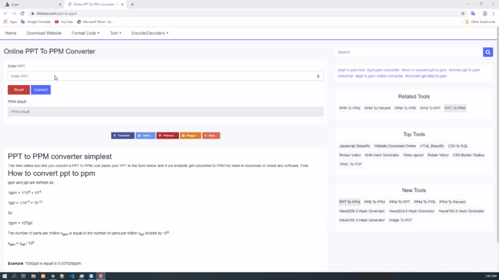Share the page on Pinterest
Screen dimensions: 499x280
[168, 135]
